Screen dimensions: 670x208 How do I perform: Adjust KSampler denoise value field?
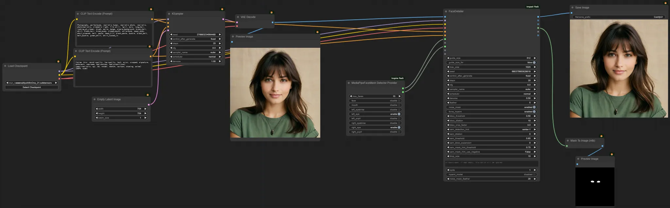tap(196, 61)
